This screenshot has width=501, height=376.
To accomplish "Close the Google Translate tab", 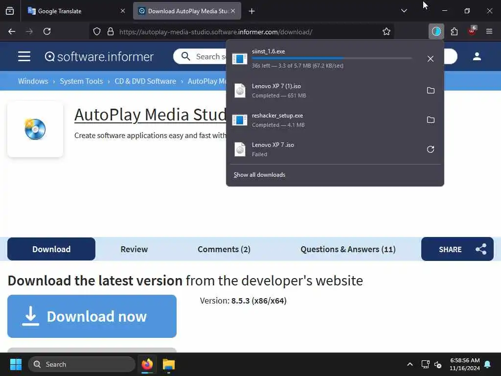I will [x=123, y=11].
